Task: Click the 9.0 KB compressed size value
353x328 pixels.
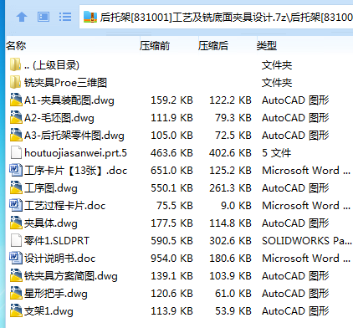Action: tap(236, 206)
